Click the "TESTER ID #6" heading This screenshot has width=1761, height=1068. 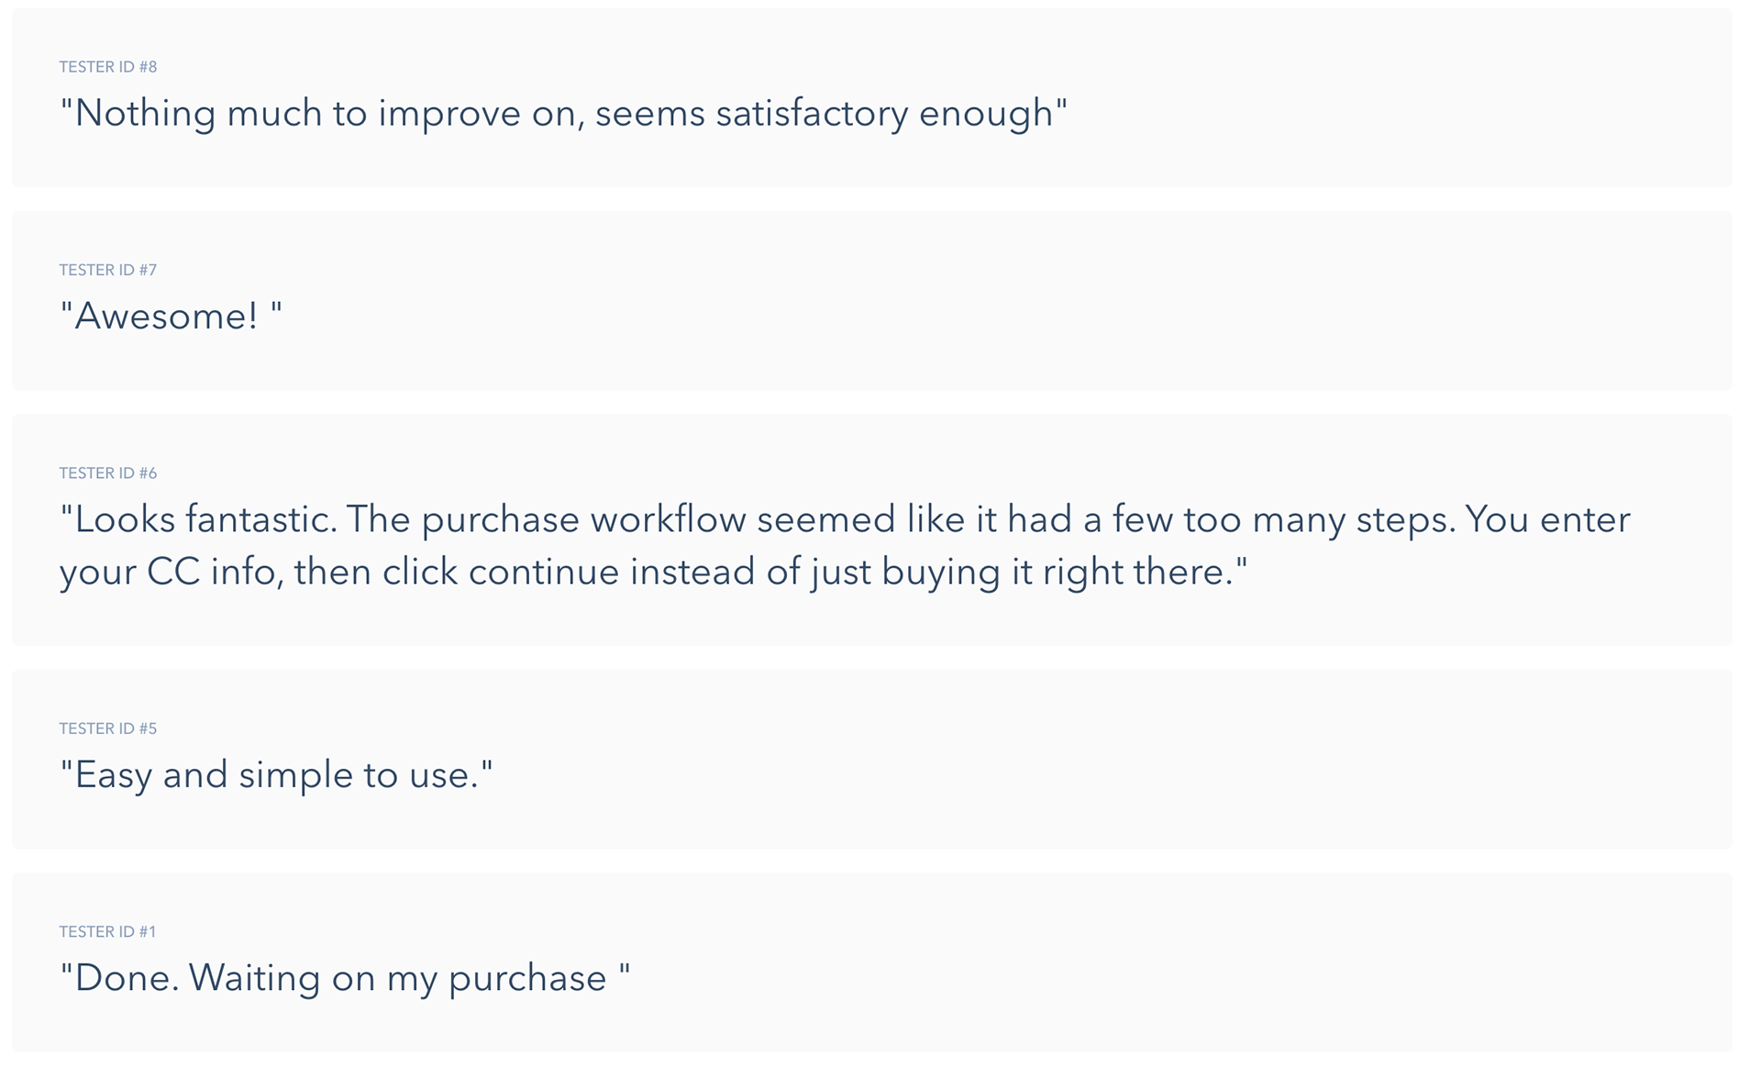click(108, 473)
